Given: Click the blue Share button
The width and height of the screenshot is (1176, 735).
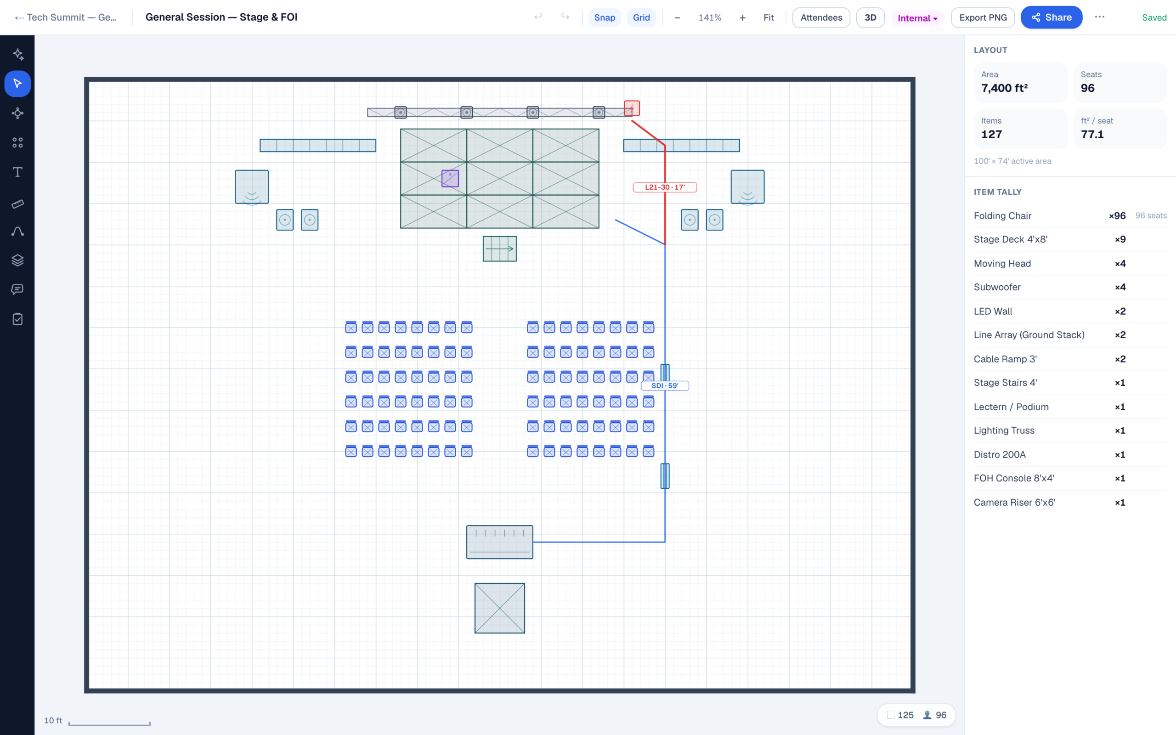Looking at the screenshot, I should pos(1052,17).
